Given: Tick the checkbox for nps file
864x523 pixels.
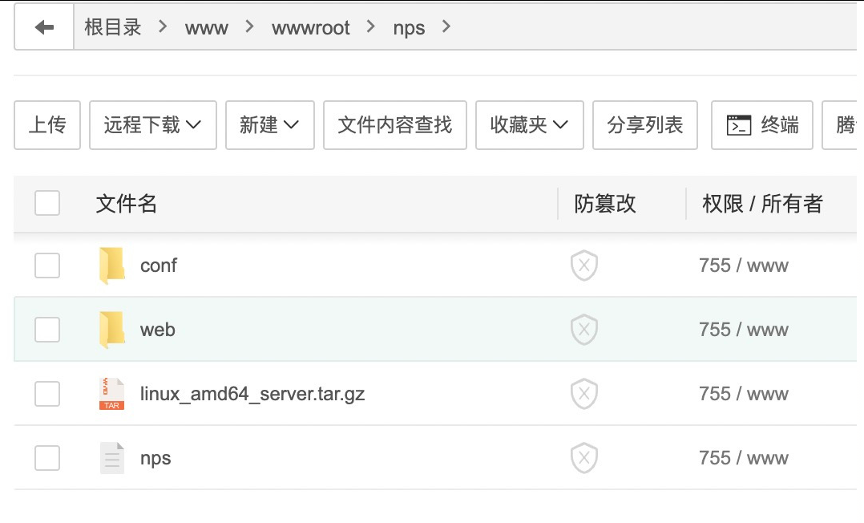Looking at the screenshot, I should tap(47, 458).
